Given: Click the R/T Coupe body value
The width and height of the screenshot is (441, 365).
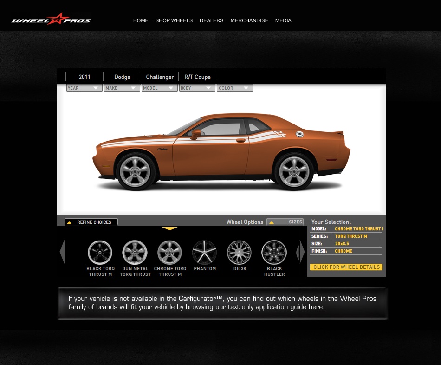Looking at the screenshot, I should pyautogui.click(x=197, y=77).
